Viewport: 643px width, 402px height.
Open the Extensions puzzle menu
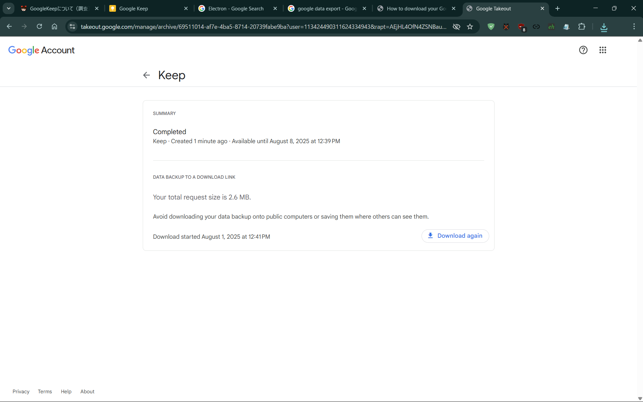point(582,26)
